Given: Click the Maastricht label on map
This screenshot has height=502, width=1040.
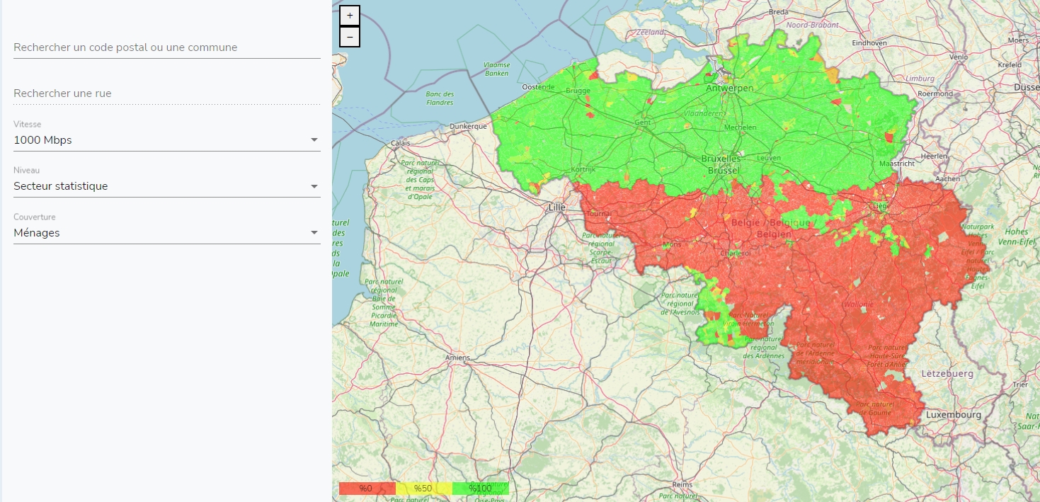Looking at the screenshot, I should point(897,163).
